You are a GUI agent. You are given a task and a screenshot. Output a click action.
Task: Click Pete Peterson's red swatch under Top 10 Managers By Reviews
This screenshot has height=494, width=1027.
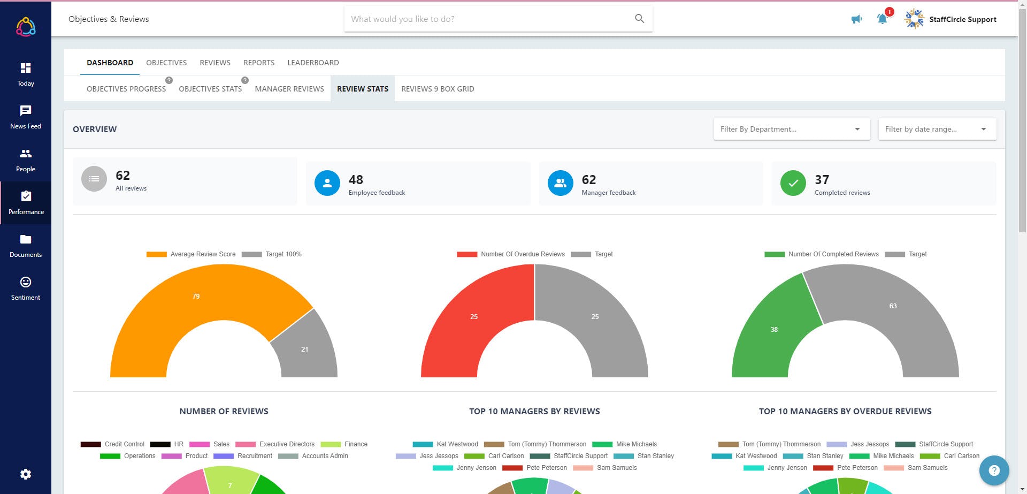(512, 468)
